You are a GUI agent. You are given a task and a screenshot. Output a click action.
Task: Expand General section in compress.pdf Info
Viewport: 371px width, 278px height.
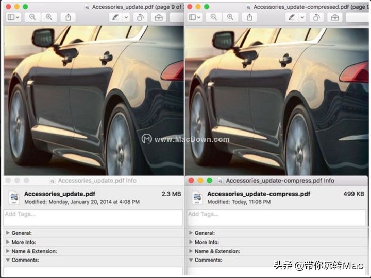tap(191, 233)
